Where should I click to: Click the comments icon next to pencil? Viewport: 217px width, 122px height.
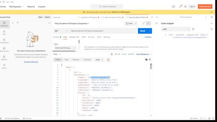(x=148, y=23)
